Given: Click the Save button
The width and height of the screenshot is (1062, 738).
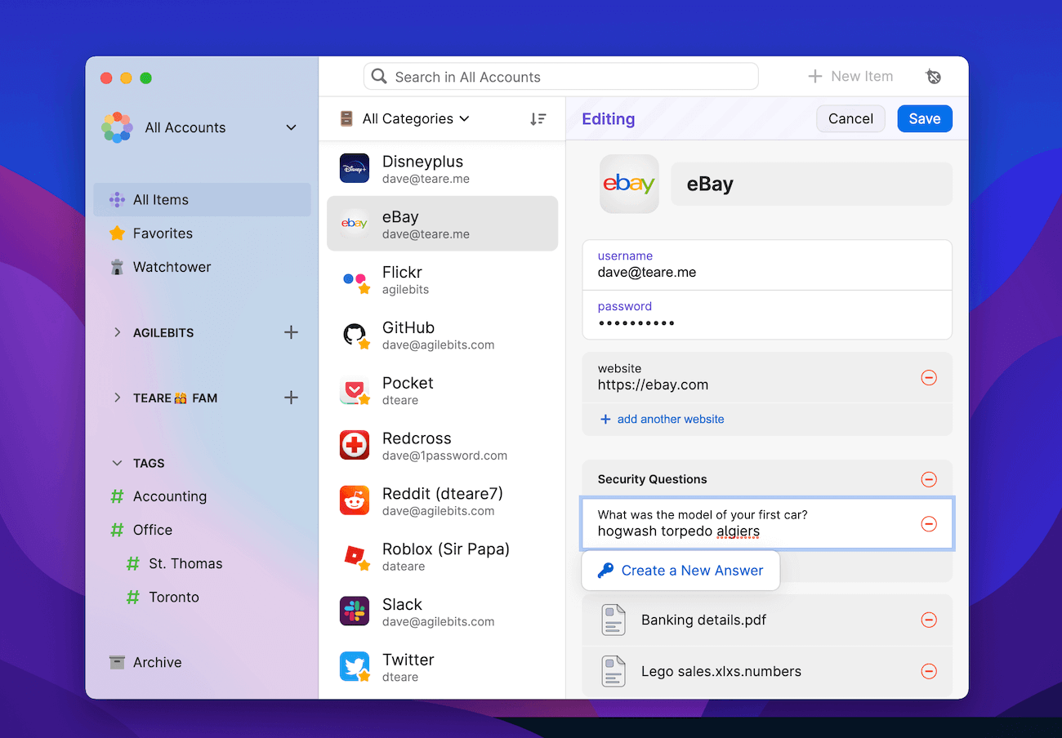Looking at the screenshot, I should 924,118.
